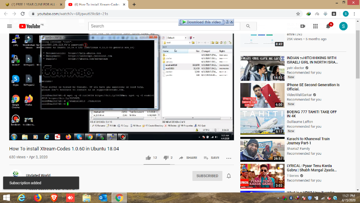Open the Israeli girl hitchhiking video thumbnail
Screen dimensions: 360x203
pyautogui.click(x=262, y=69)
